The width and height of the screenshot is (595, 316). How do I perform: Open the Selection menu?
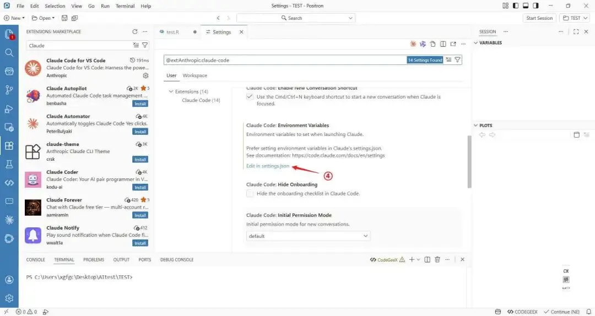55,6
